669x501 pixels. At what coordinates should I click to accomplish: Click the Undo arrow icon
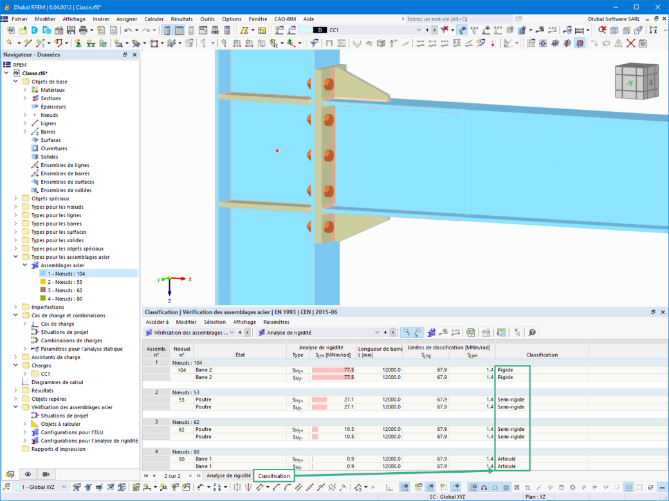[128, 30]
